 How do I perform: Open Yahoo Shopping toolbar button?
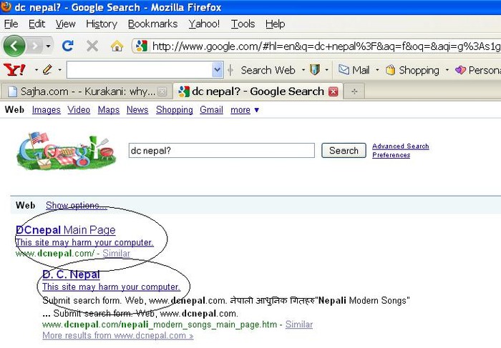pos(412,70)
